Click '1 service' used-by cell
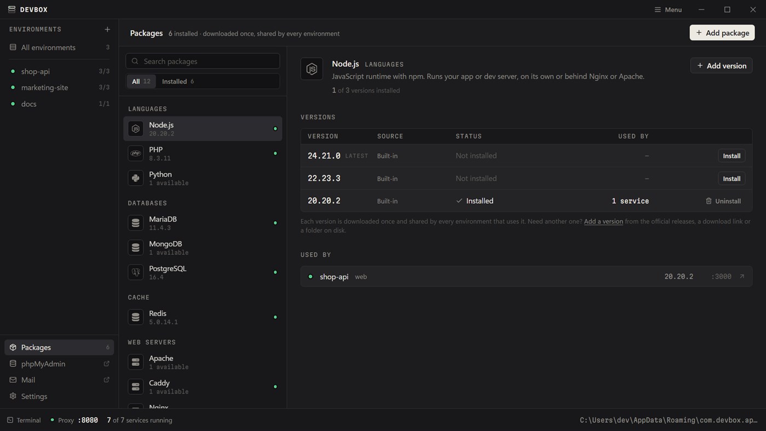 630,201
